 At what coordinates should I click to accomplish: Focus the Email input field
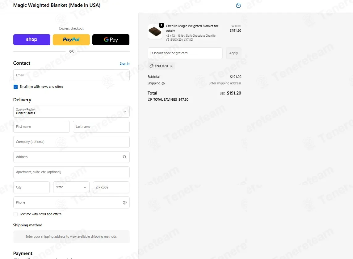pyautogui.click(x=71, y=75)
